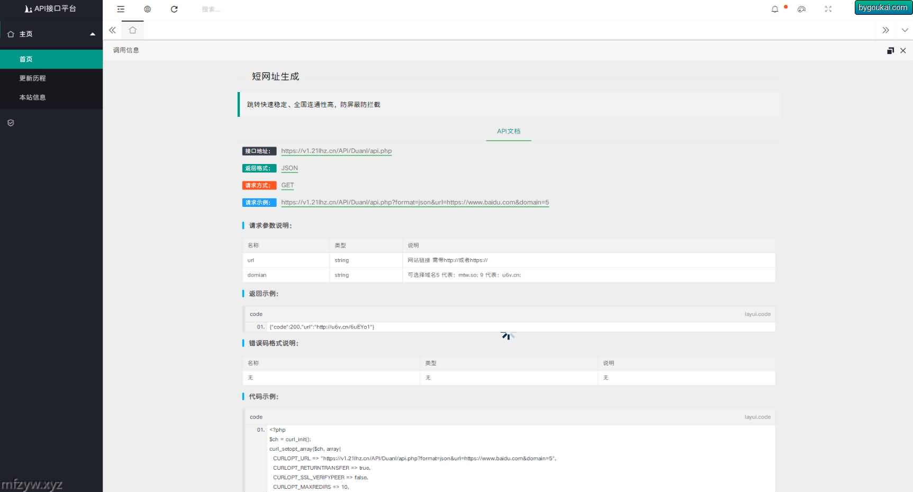
Task: Toggle fullscreen mode icon
Action: [x=828, y=9]
